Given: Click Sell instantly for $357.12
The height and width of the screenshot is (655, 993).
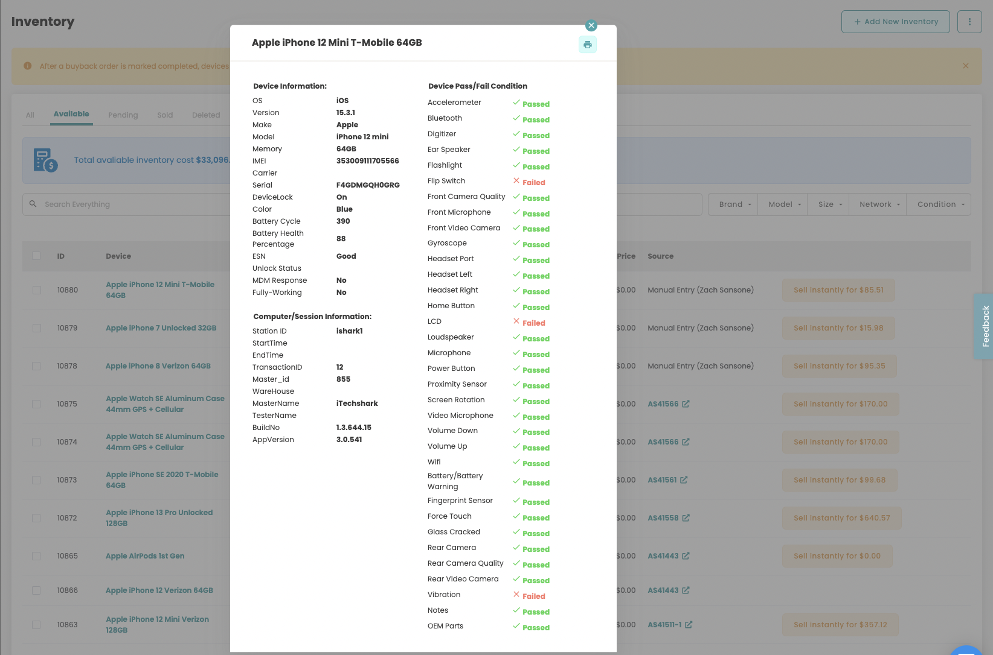Looking at the screenshot, I should tap(840, 625).
